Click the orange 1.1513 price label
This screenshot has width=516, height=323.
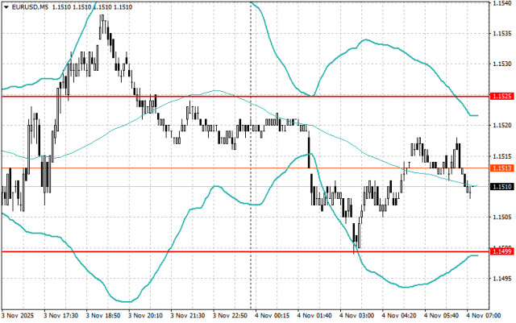point(501,168)
